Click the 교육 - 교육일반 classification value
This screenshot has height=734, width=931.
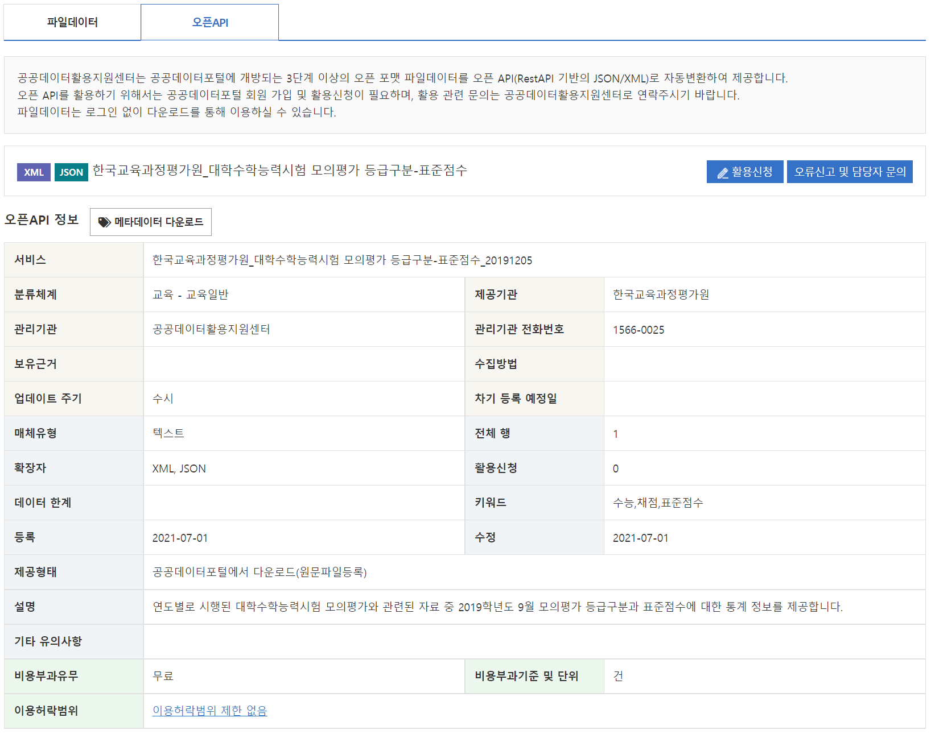point(190,295)
